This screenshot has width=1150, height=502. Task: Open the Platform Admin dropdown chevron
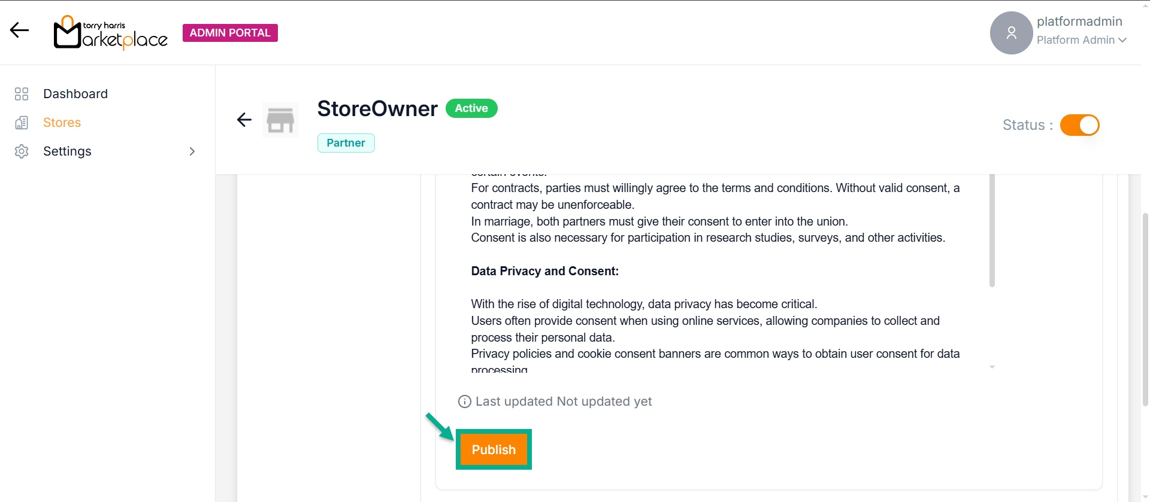(1122, 40)
